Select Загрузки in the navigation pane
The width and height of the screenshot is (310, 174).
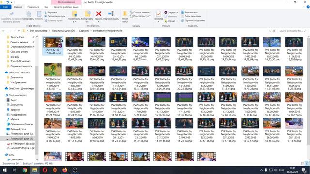point(15,110)
